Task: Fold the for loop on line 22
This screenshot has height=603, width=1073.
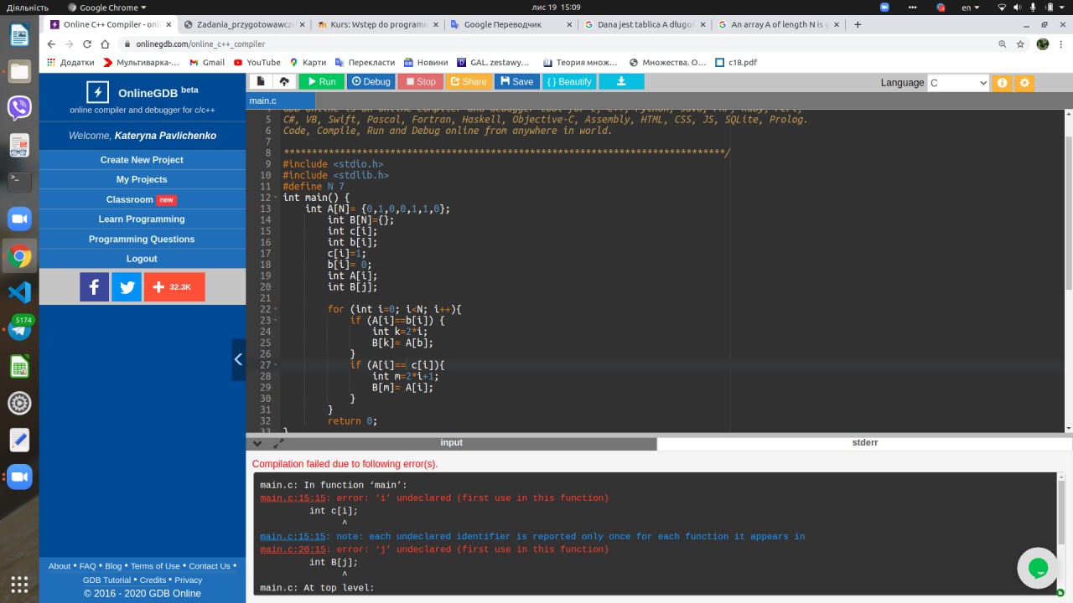Action: point(276,310)
